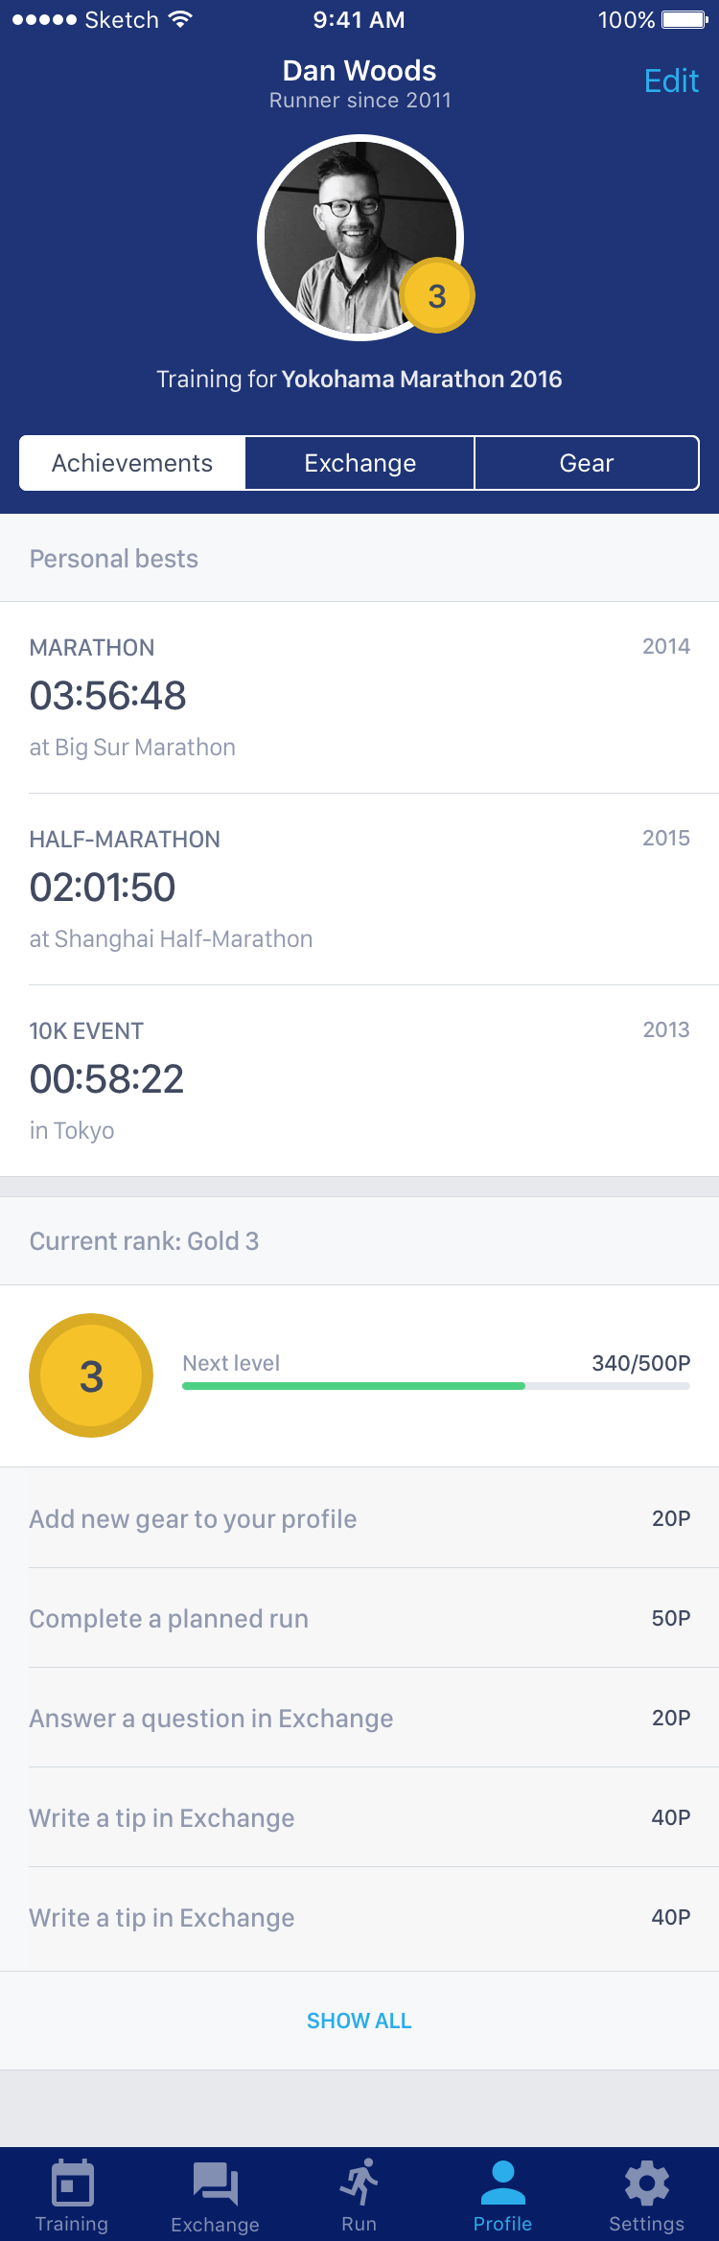Switch to the Exchange segment tab
Screen dimensions: 719x2241
(360, 463)
